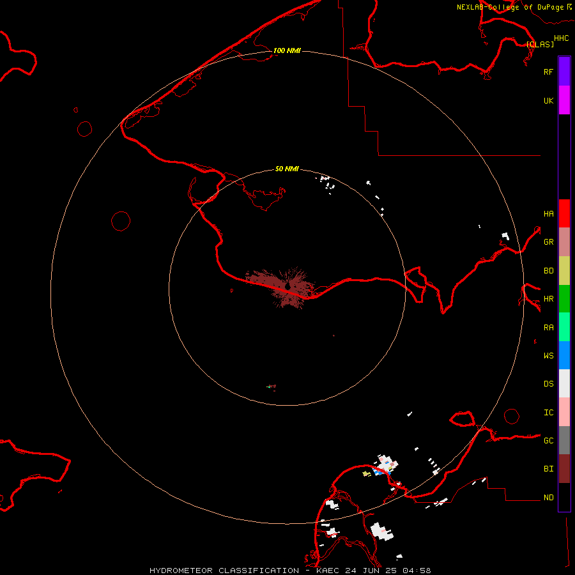
Task: Click the "HR" legend label
Action: click(549, 299)
